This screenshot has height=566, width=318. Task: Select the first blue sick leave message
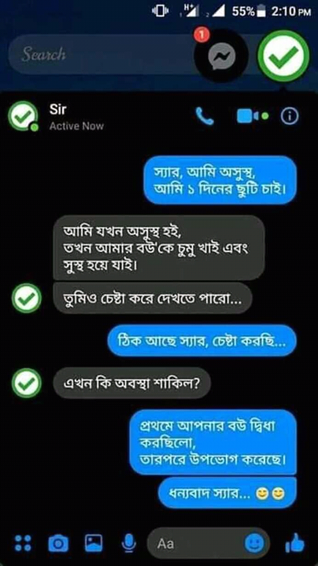[220, 180]
